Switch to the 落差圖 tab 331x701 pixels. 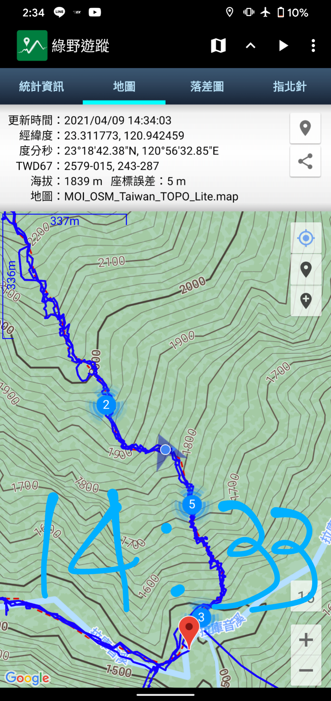[207, 86]
